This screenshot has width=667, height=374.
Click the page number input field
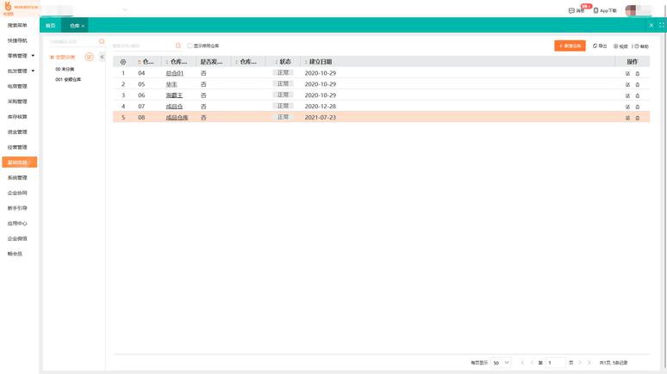pyautogui.click(x=556, y=363)
